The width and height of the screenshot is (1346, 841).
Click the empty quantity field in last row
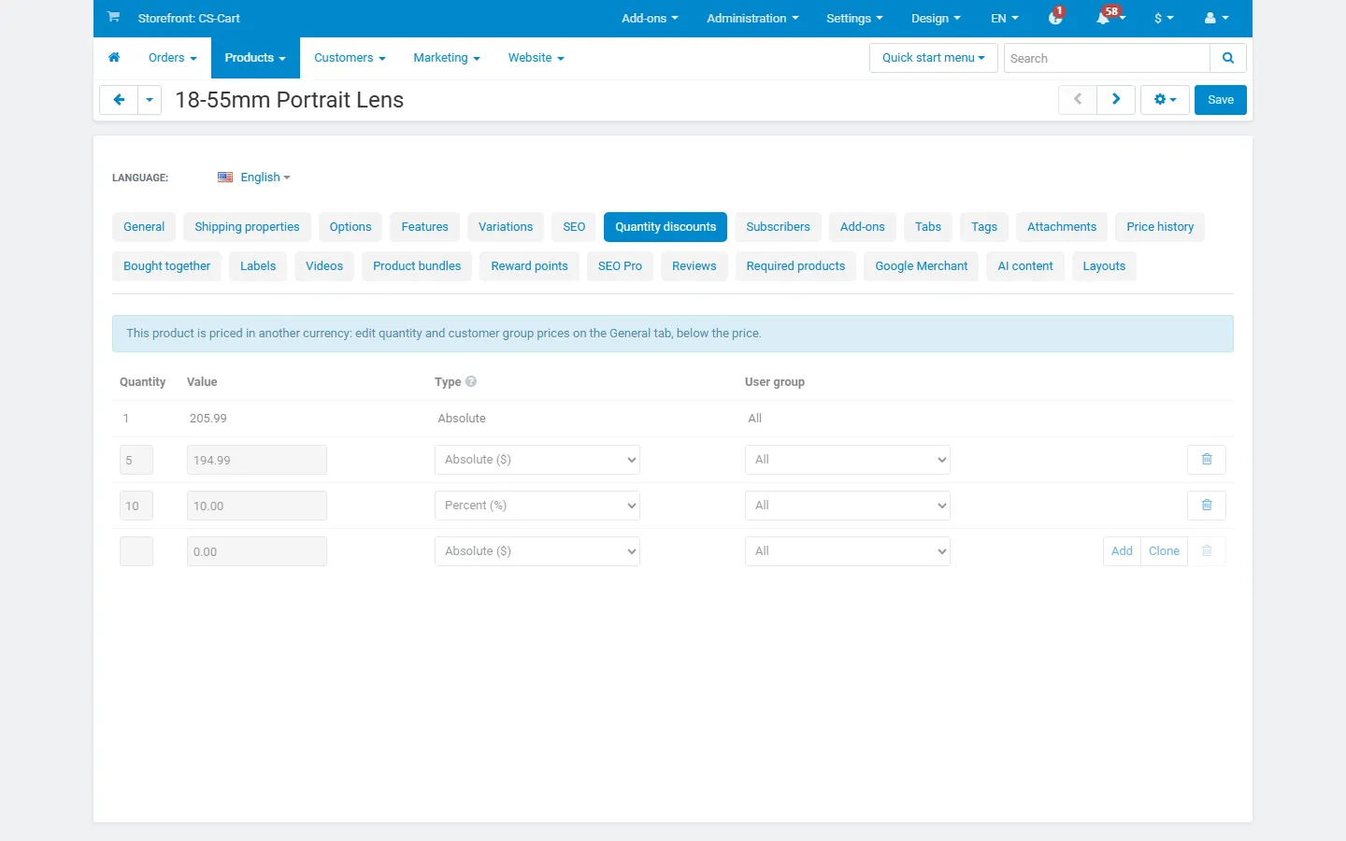136,551
